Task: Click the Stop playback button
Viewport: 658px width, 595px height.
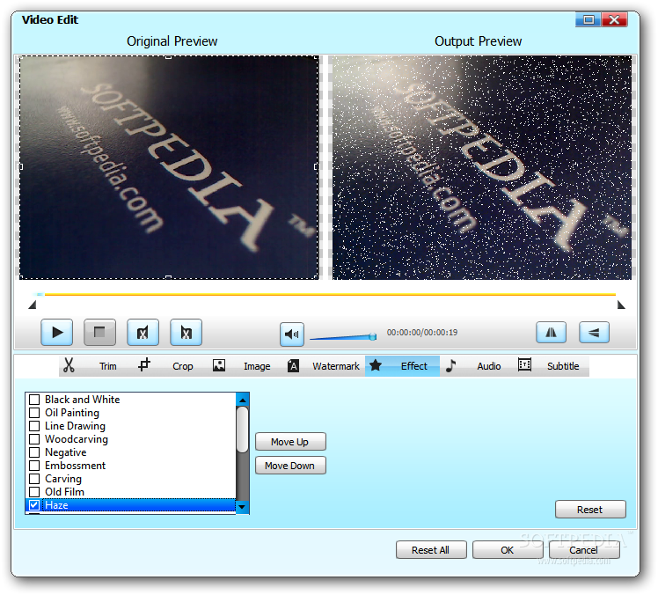Action: (100, 332)
